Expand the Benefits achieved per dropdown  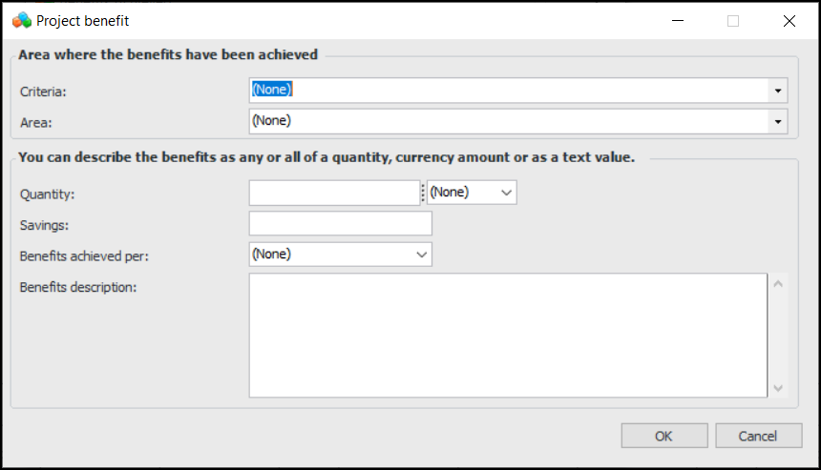[x=422, y=255]
